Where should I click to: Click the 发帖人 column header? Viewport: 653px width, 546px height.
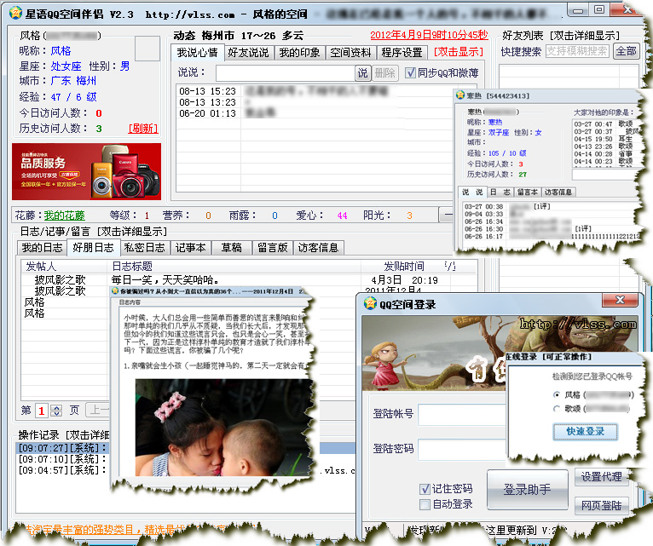65,267
